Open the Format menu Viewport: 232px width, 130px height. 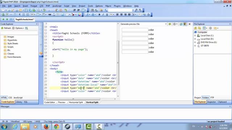pos(34,6)
